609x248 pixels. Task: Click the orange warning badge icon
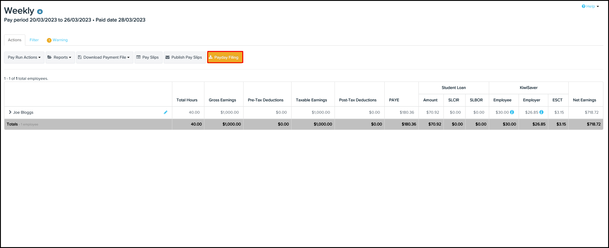click(49, 40)
